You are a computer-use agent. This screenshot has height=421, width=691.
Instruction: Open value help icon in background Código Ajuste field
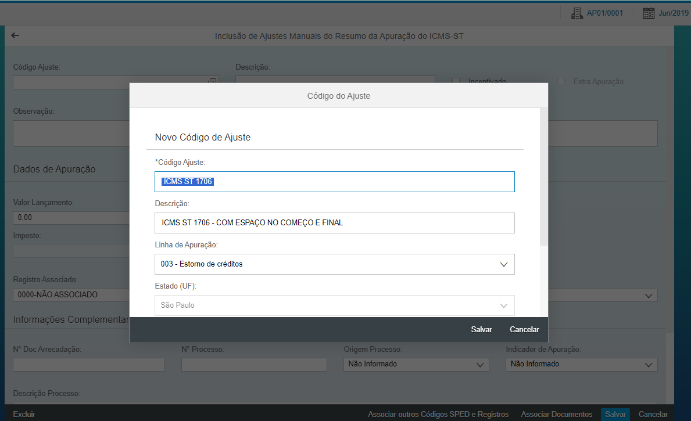click(x=212, y=80)
